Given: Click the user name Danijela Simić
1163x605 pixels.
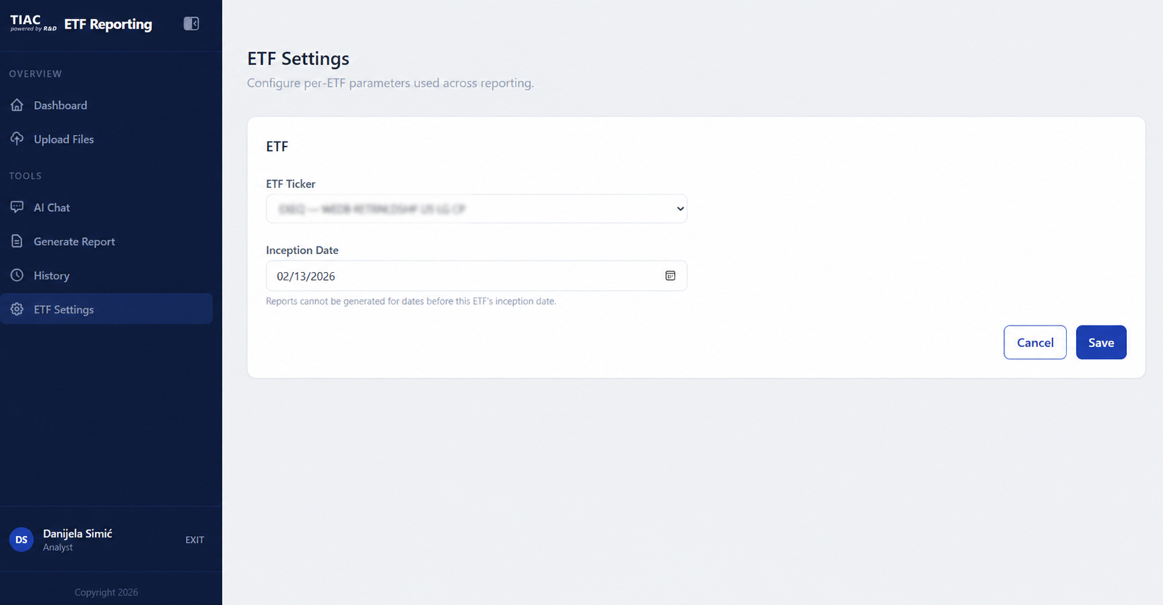Looking at the screenshot, I should pos(78,533).
